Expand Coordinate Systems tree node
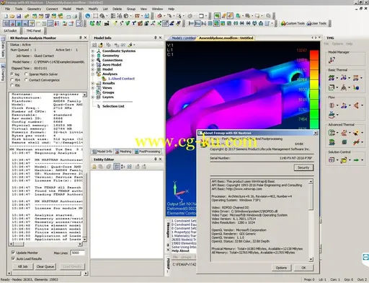 (x=93, y=51)
